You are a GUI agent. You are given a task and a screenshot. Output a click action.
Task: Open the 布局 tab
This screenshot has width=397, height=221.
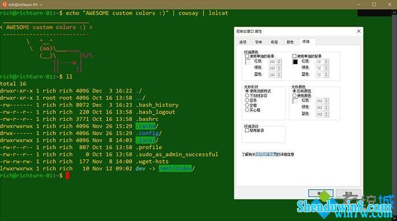(x=274, y=42)
